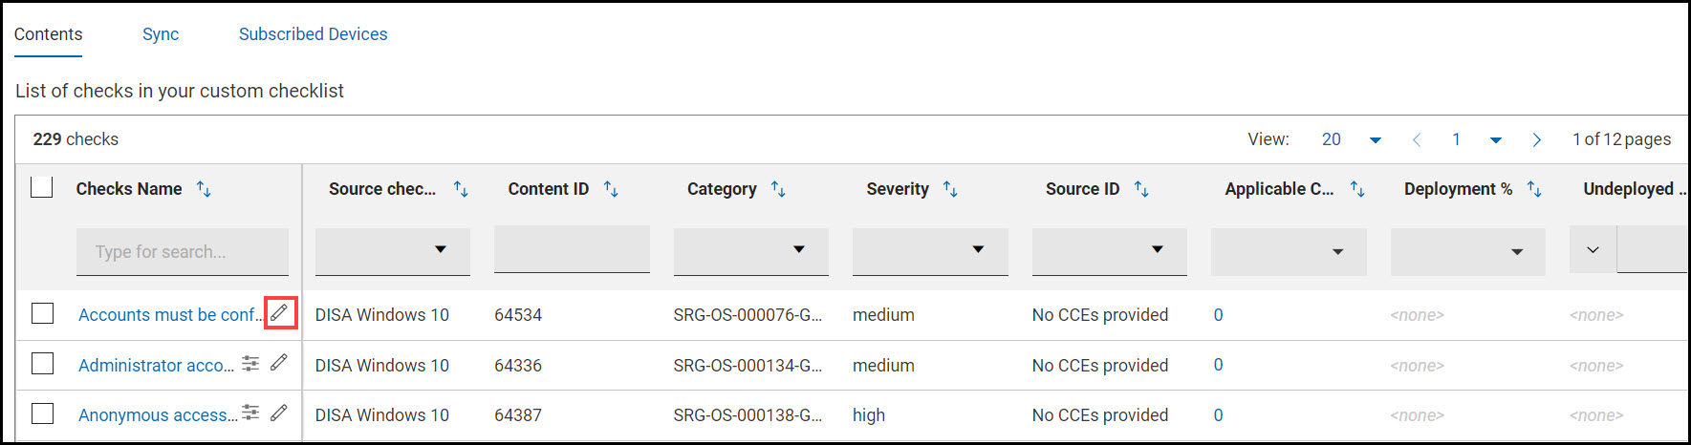The height and width of the screenshot is (445, 1691).
Task: Sort by Checks Name column
Action: (204, 189)
